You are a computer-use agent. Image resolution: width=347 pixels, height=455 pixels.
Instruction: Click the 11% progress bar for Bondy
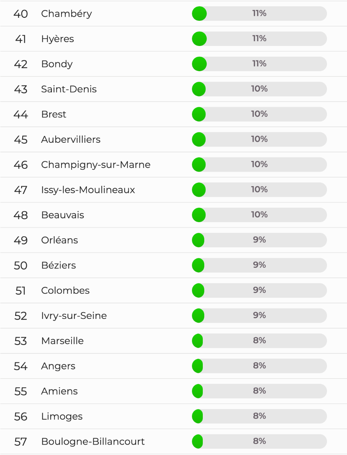click(259, 64)
